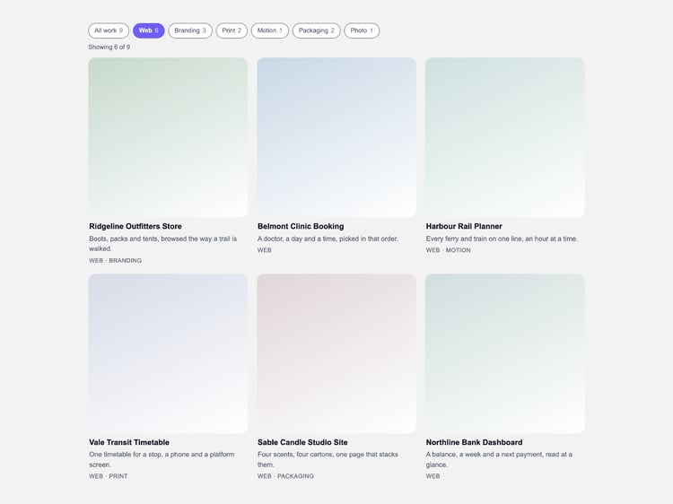Open the Ridgeline Outfitters Store thumbnail
Screen dimensions: 673x504
(x=168, y=137)
